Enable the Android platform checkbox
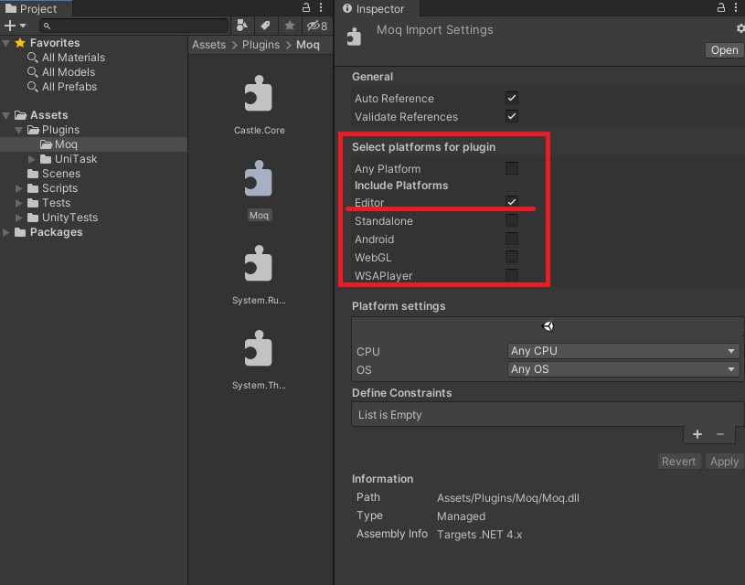 (x=512, y=239)
